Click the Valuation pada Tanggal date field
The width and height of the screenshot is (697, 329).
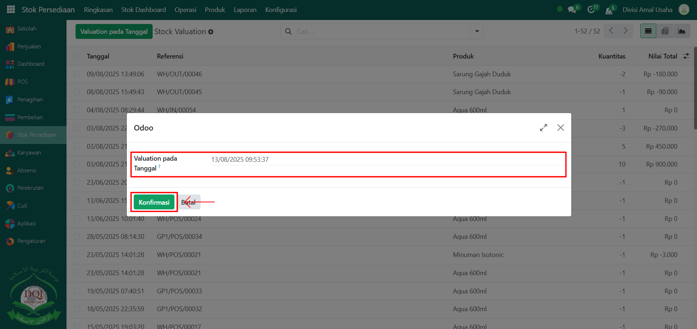(385, 160)
